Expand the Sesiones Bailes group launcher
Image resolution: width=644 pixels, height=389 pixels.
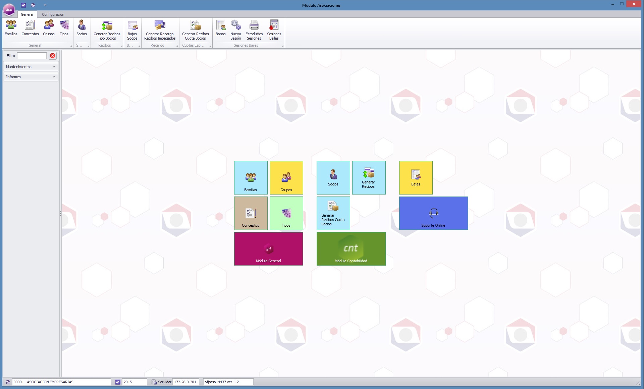(x=283, y=46)
